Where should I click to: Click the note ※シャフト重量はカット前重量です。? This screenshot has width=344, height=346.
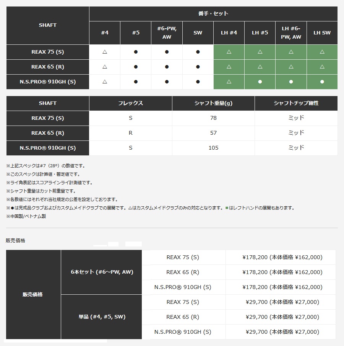pyautogui.click(x=41, y=191)
